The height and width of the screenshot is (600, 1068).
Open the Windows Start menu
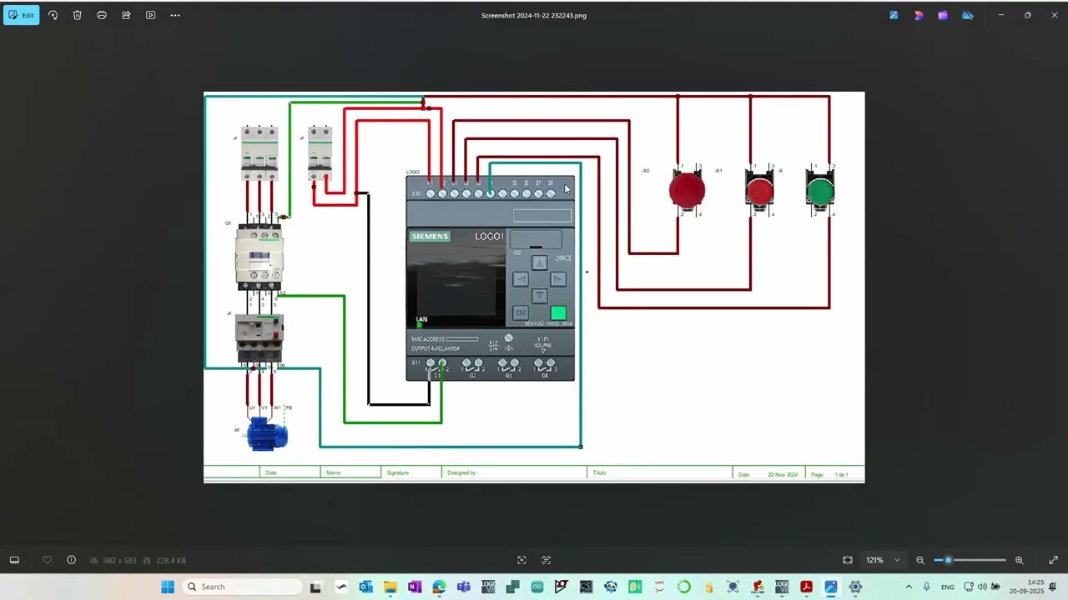(x=168, y=587)
